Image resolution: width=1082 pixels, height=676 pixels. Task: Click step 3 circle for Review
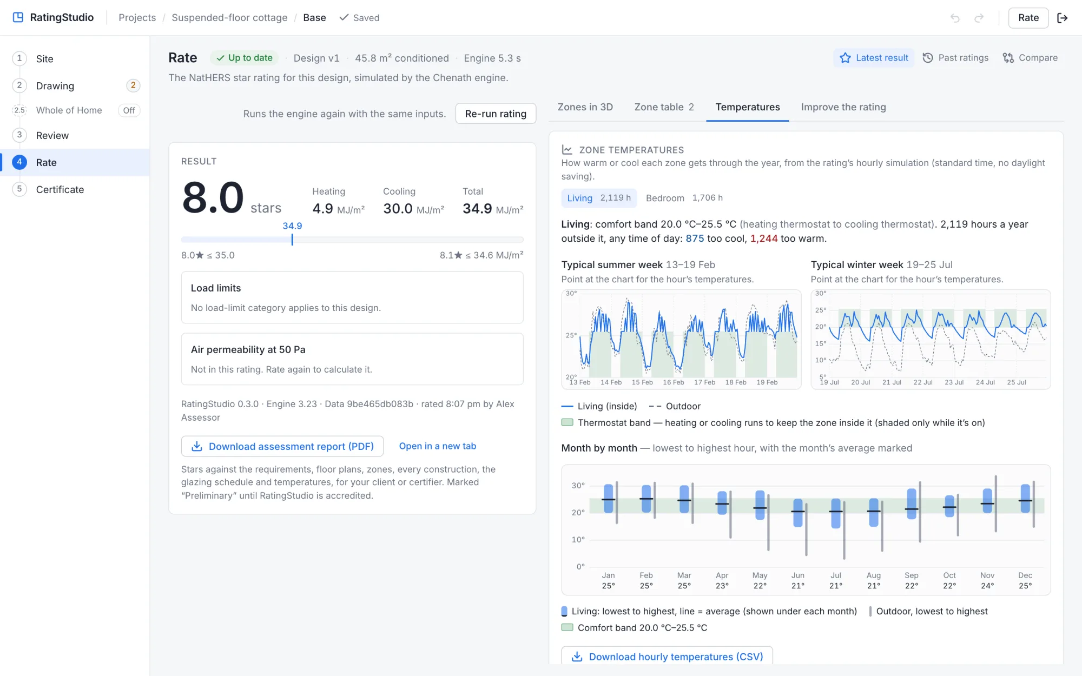point(19,135)
